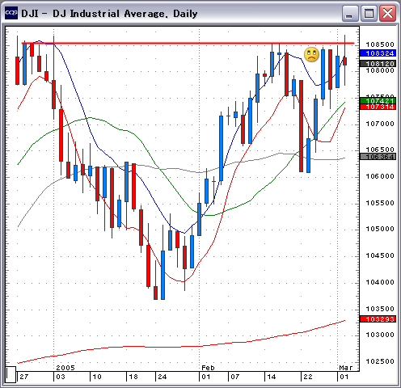The width and height of the screenshot is (401, 388).
Task: Minimize the DJI chart window
Action: (350, 13)
